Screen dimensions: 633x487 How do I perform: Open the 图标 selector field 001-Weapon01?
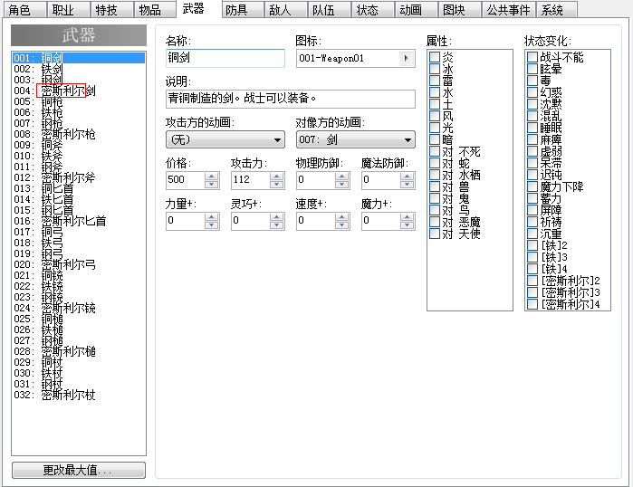point(356,59)
